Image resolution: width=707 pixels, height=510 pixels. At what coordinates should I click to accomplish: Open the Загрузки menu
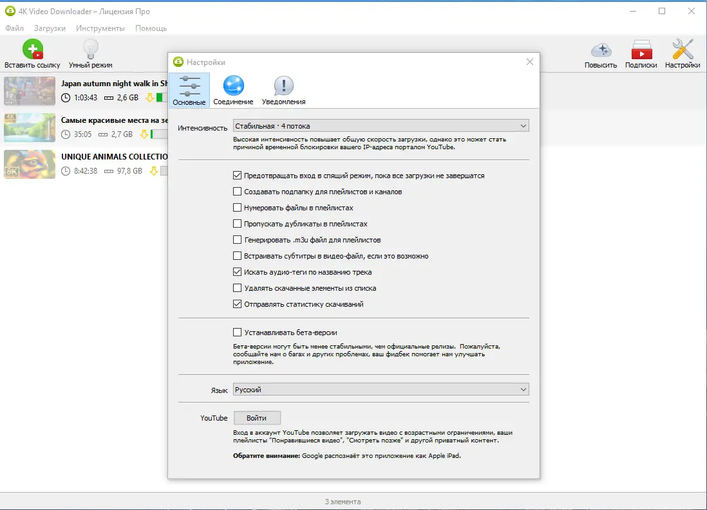coord(50,28)
